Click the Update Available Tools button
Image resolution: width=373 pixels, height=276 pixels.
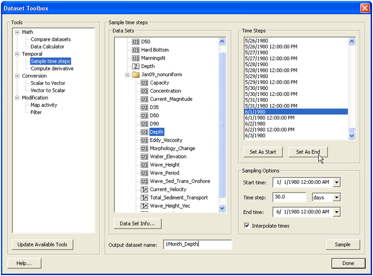tap(42, 245)
